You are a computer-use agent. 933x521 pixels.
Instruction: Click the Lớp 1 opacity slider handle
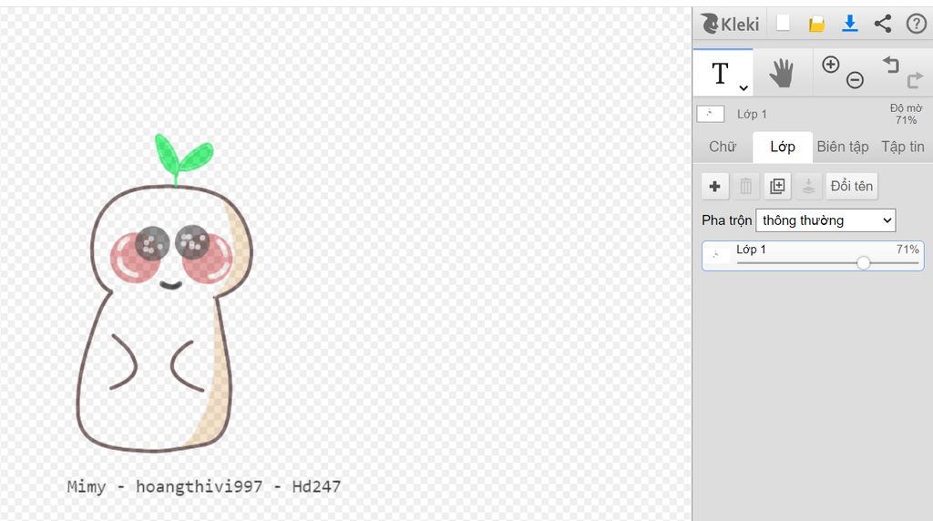[x=864, y=263]
